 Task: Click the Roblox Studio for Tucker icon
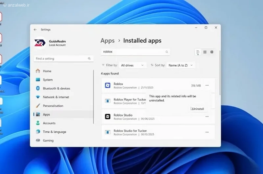coord(108,132)
